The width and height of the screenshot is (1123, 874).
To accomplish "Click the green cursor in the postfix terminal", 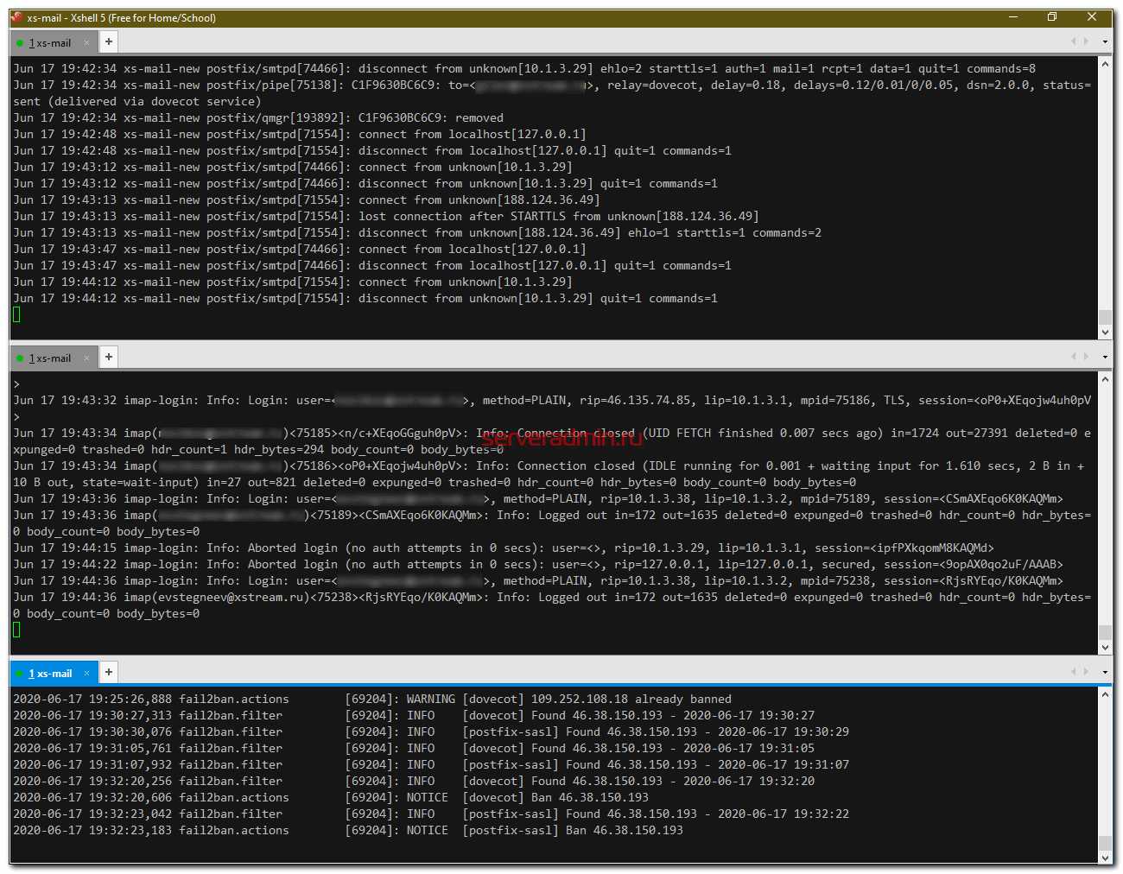I will [16, 314].
